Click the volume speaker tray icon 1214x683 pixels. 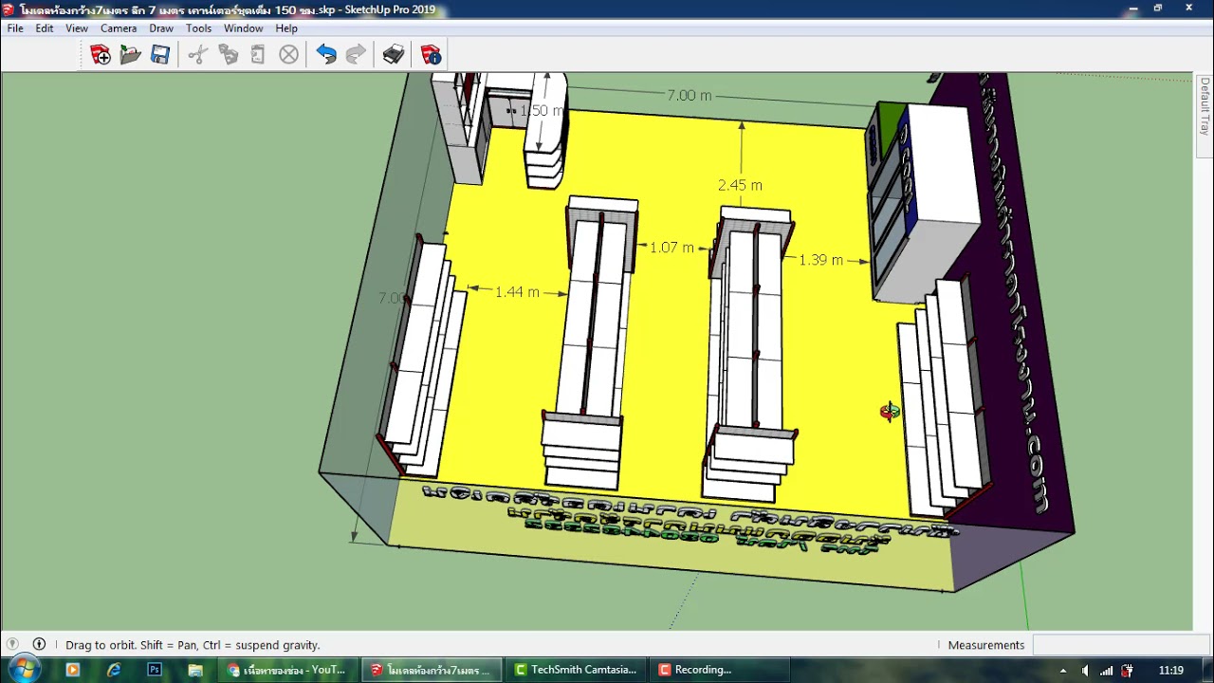click(x=1086, y=671)
